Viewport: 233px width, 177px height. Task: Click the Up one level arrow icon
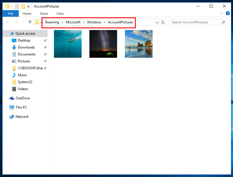[30, 22]
